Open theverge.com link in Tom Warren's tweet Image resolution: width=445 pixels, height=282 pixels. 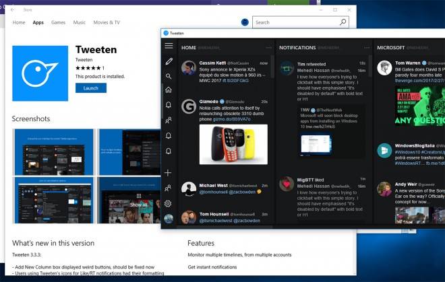pos(420,81)
